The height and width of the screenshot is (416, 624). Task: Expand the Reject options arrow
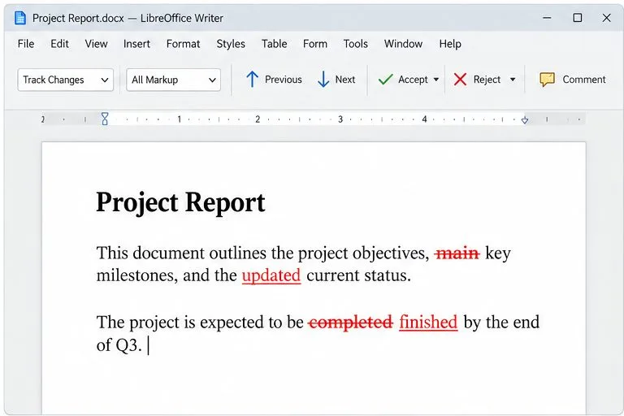click(x=513, y=80)
